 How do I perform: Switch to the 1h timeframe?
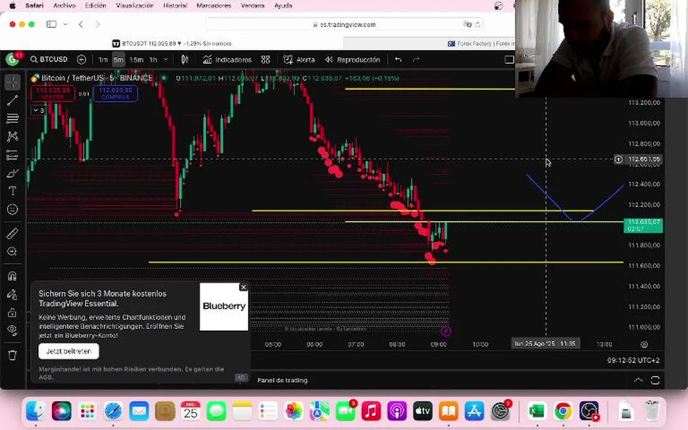click(153, 60)
